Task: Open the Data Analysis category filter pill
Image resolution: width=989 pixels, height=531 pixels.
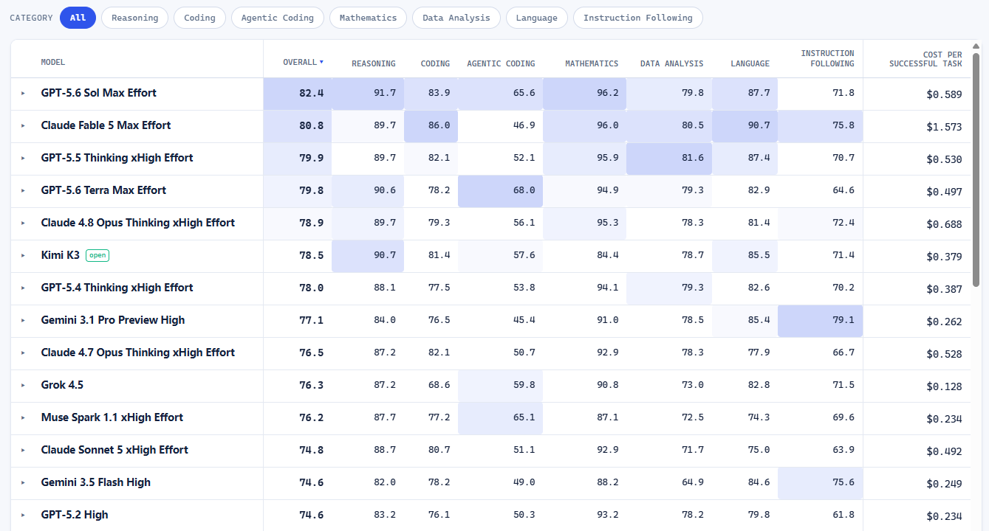Action: pos(456,18)
